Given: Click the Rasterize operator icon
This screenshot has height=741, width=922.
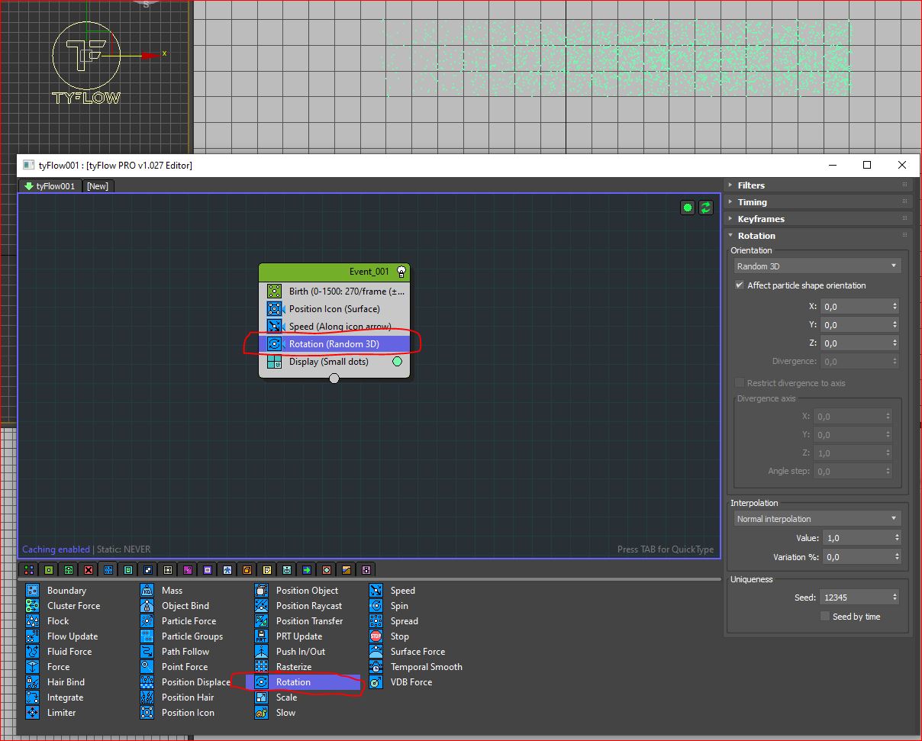Looking at the screenshot, I should (x=262, y=667).
